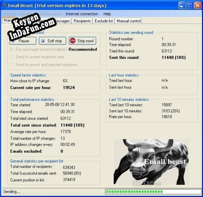Viewport: 203px width, 197px height.
Task: Switch to the Recipients tab
Action: (82, 21)
